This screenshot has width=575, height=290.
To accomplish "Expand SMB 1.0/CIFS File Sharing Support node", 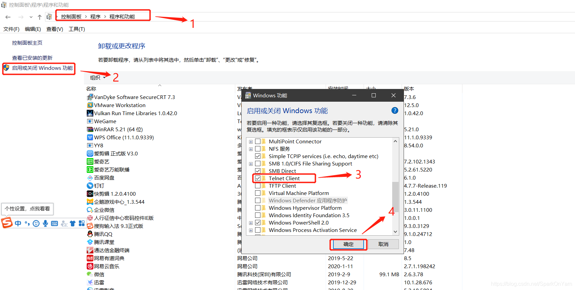I will point(251,164).
